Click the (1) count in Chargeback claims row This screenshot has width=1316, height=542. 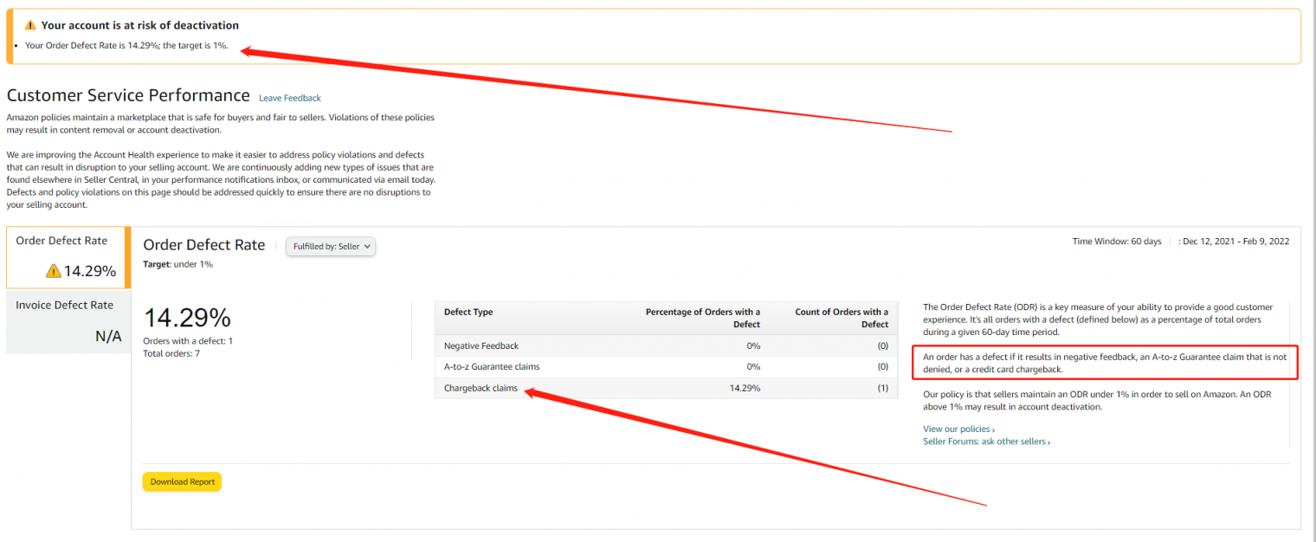[x=883, y=388]
